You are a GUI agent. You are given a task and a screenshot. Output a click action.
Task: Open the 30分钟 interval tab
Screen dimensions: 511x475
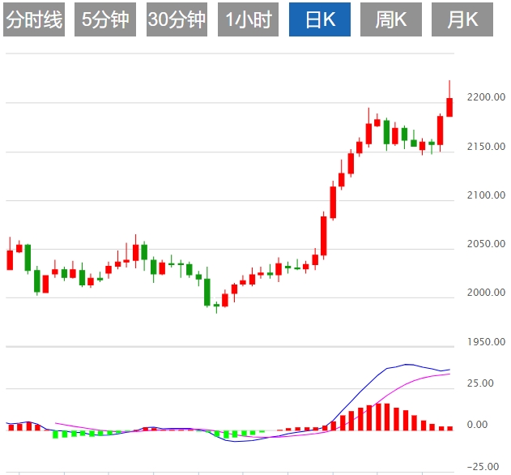click(x=177, y=20)
